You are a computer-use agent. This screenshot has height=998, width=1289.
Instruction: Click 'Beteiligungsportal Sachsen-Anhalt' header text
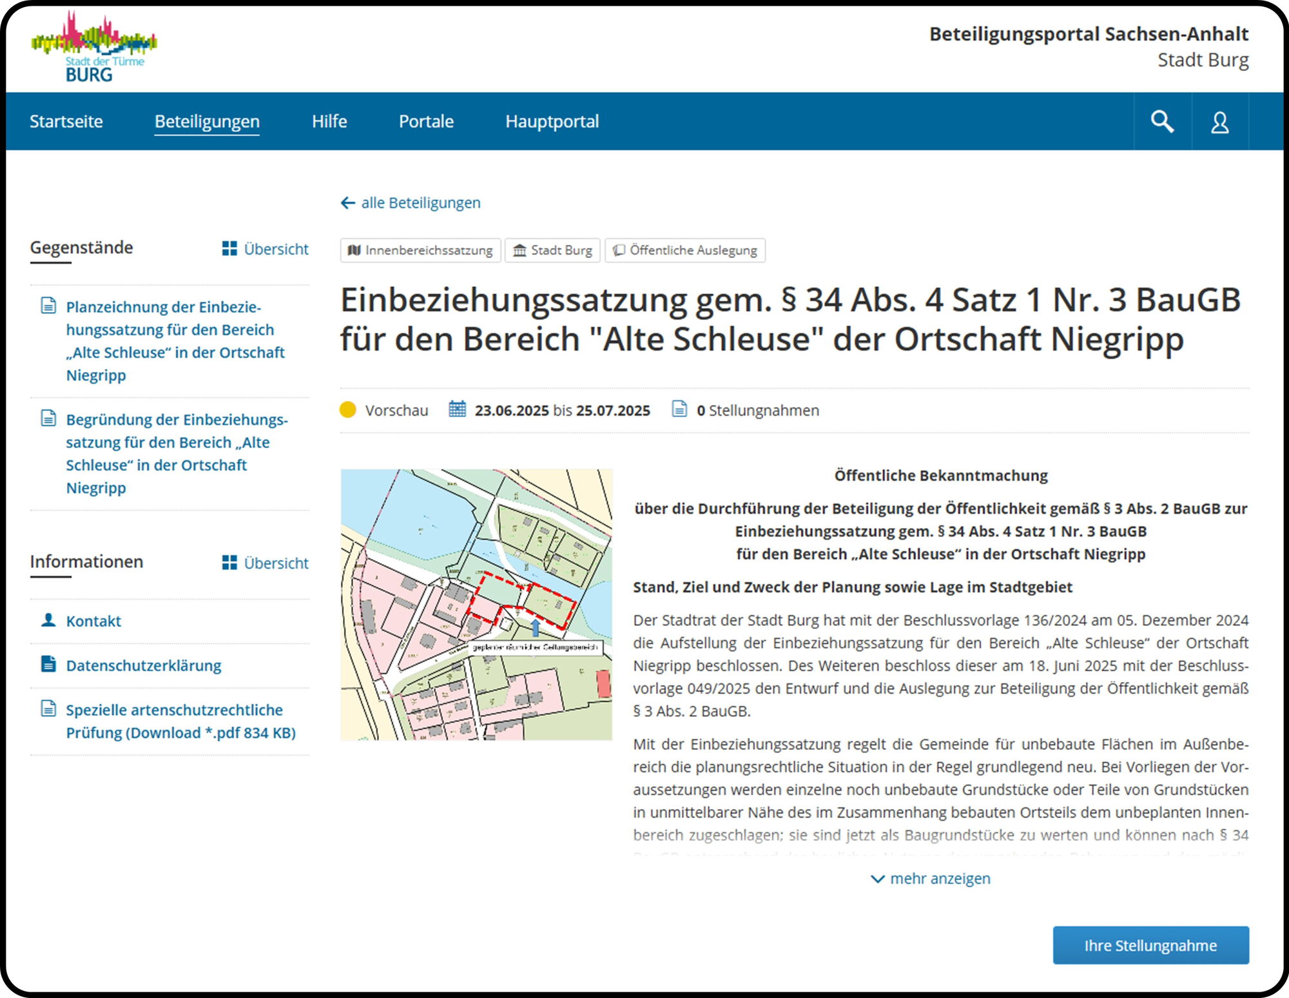pyautogui.click(x=1089, y=34)
